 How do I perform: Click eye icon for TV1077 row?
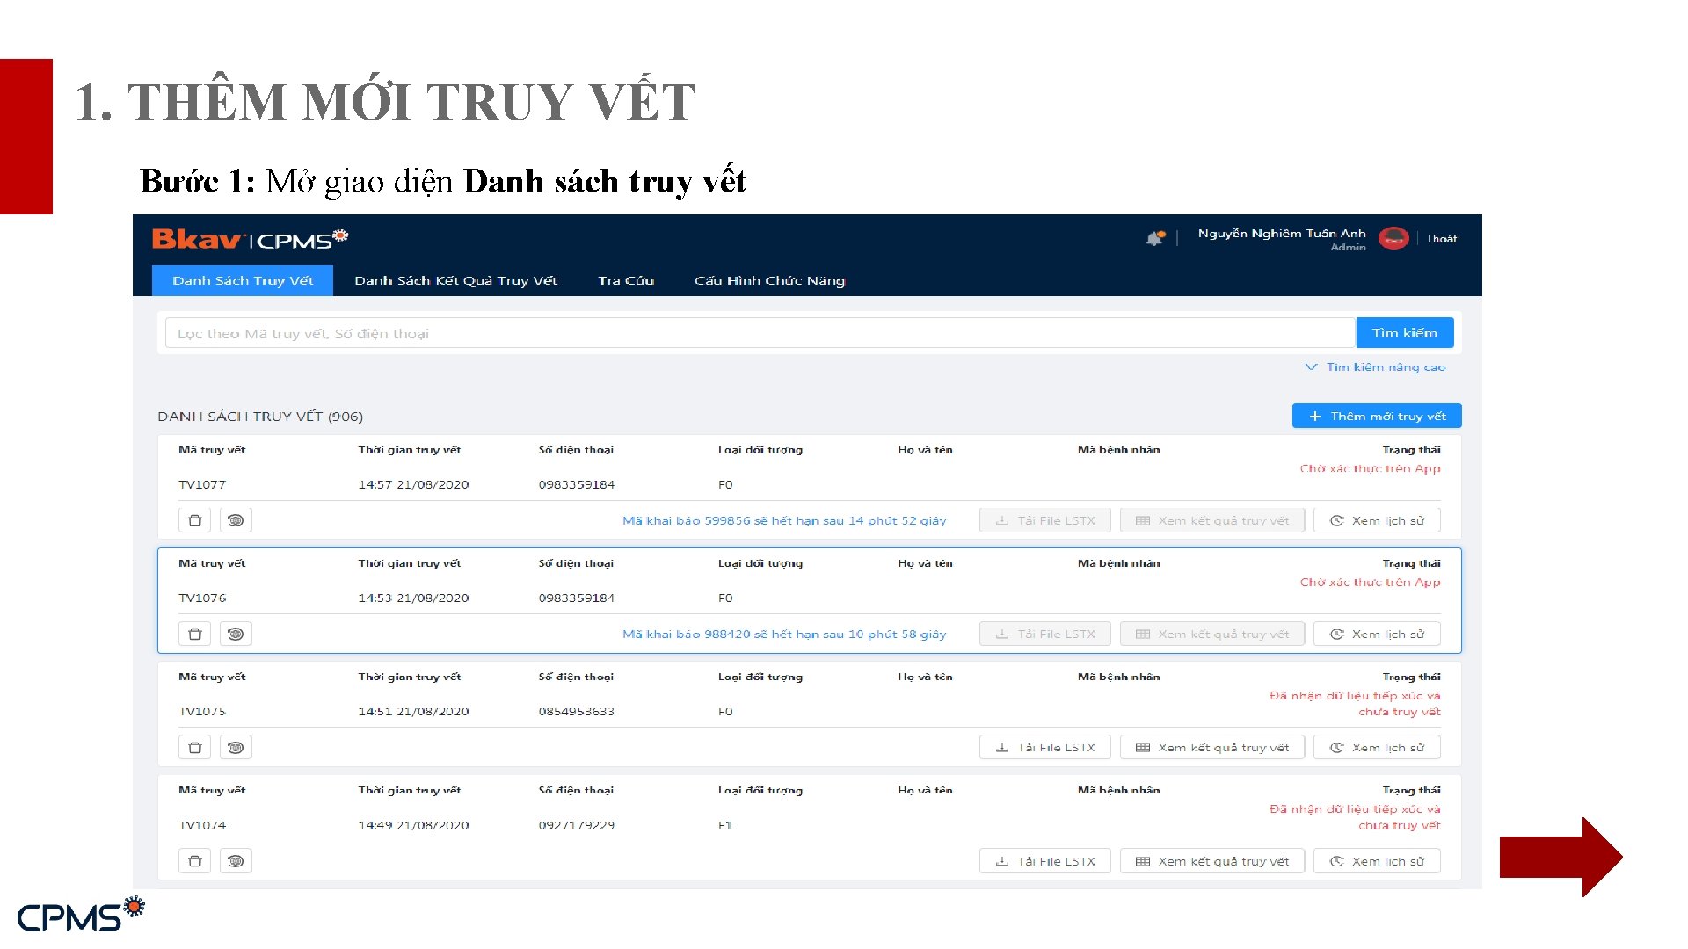click(236, 520)
